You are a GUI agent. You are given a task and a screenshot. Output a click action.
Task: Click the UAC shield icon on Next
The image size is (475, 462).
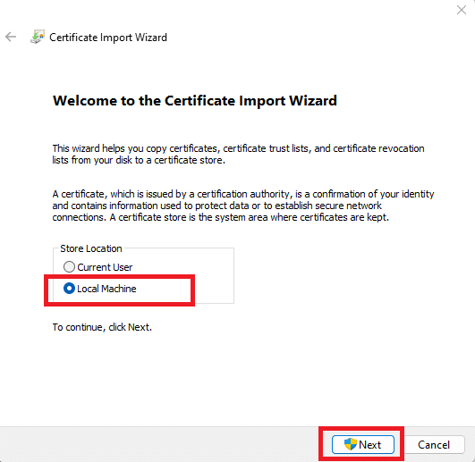coord(351,444)
